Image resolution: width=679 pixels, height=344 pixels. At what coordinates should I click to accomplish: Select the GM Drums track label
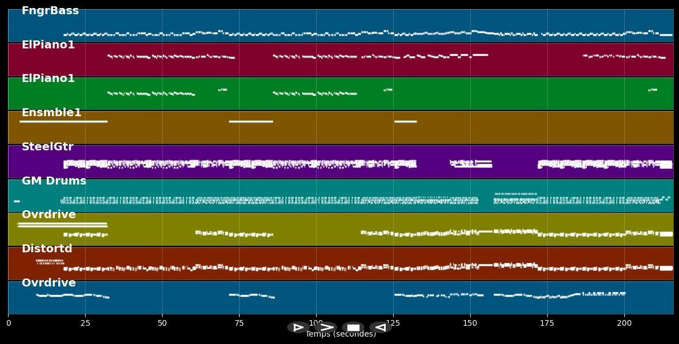(54, 181)
